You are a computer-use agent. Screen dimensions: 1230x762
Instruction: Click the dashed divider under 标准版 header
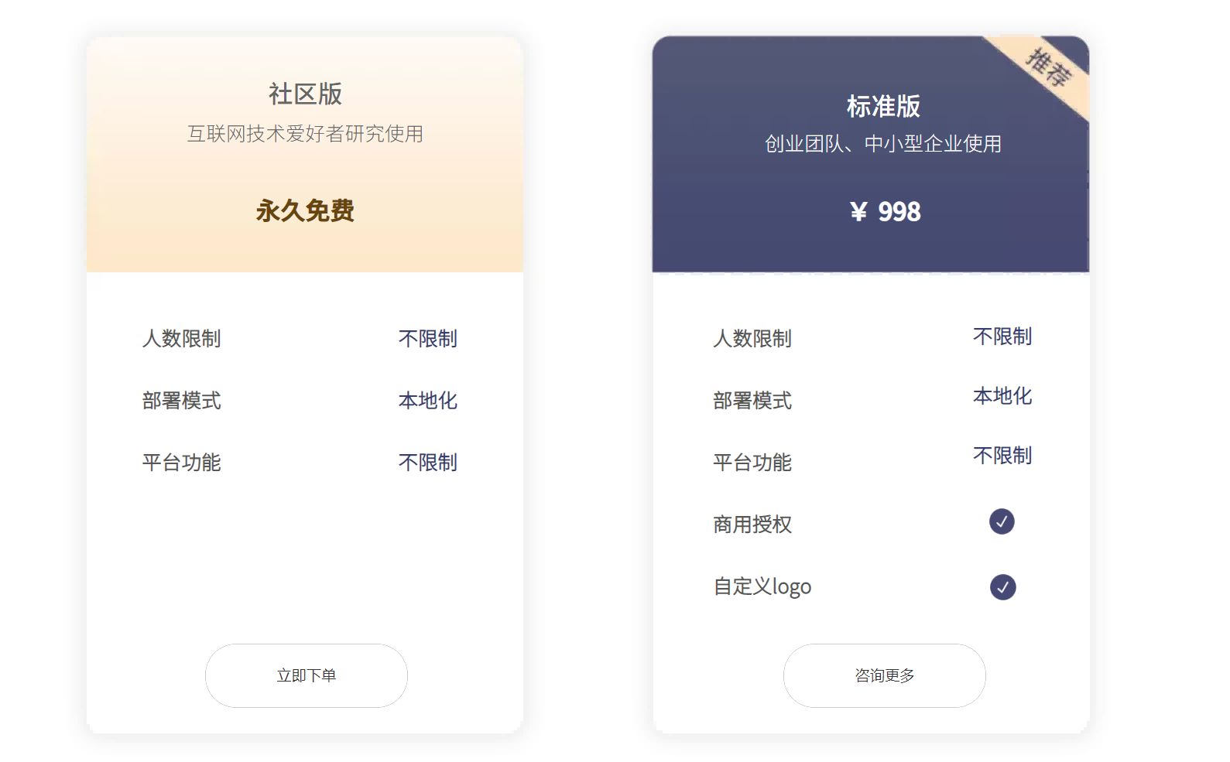pyautogui.click(x=869, y=274)
